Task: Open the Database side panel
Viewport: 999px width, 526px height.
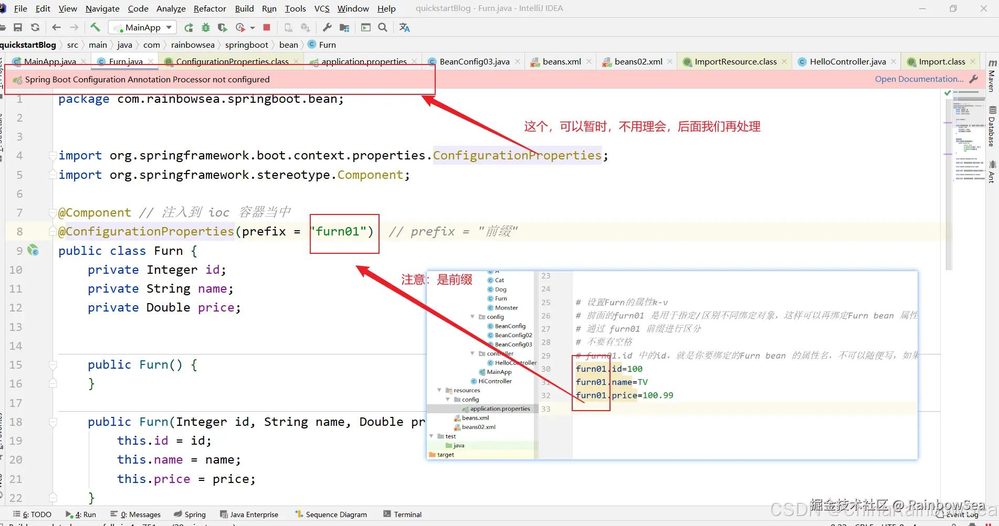Action: 992,126
